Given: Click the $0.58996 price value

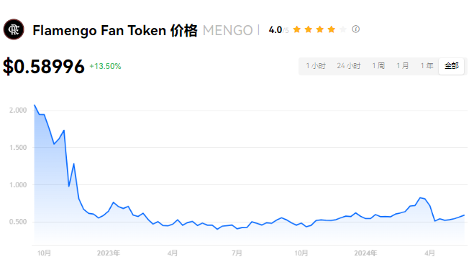Looking at the screenshot, I should click(44, 66).
